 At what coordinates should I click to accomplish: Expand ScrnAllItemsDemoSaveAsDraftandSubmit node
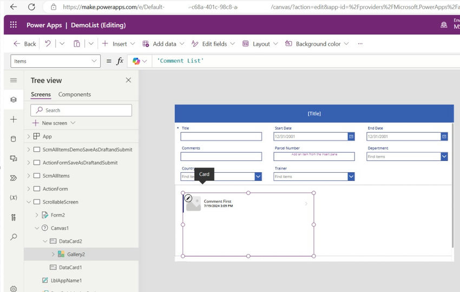click(x=29, y=150)
